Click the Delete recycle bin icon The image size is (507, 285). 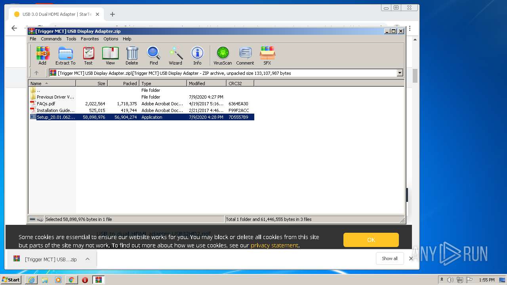(132, 55)
